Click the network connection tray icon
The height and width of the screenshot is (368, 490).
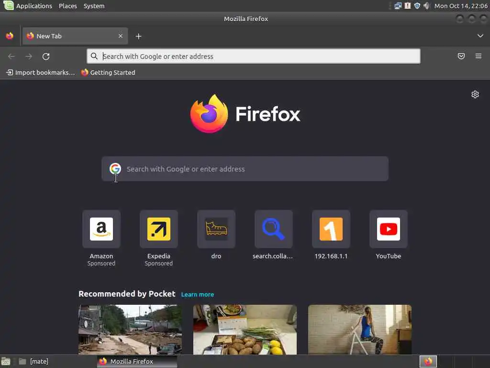tap(398, 6)
